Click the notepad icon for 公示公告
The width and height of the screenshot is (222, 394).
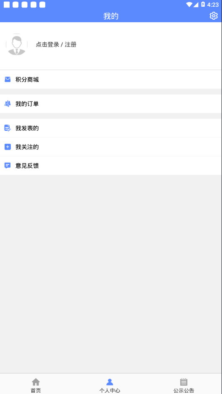pyautogui.click(x=184, y=382)
